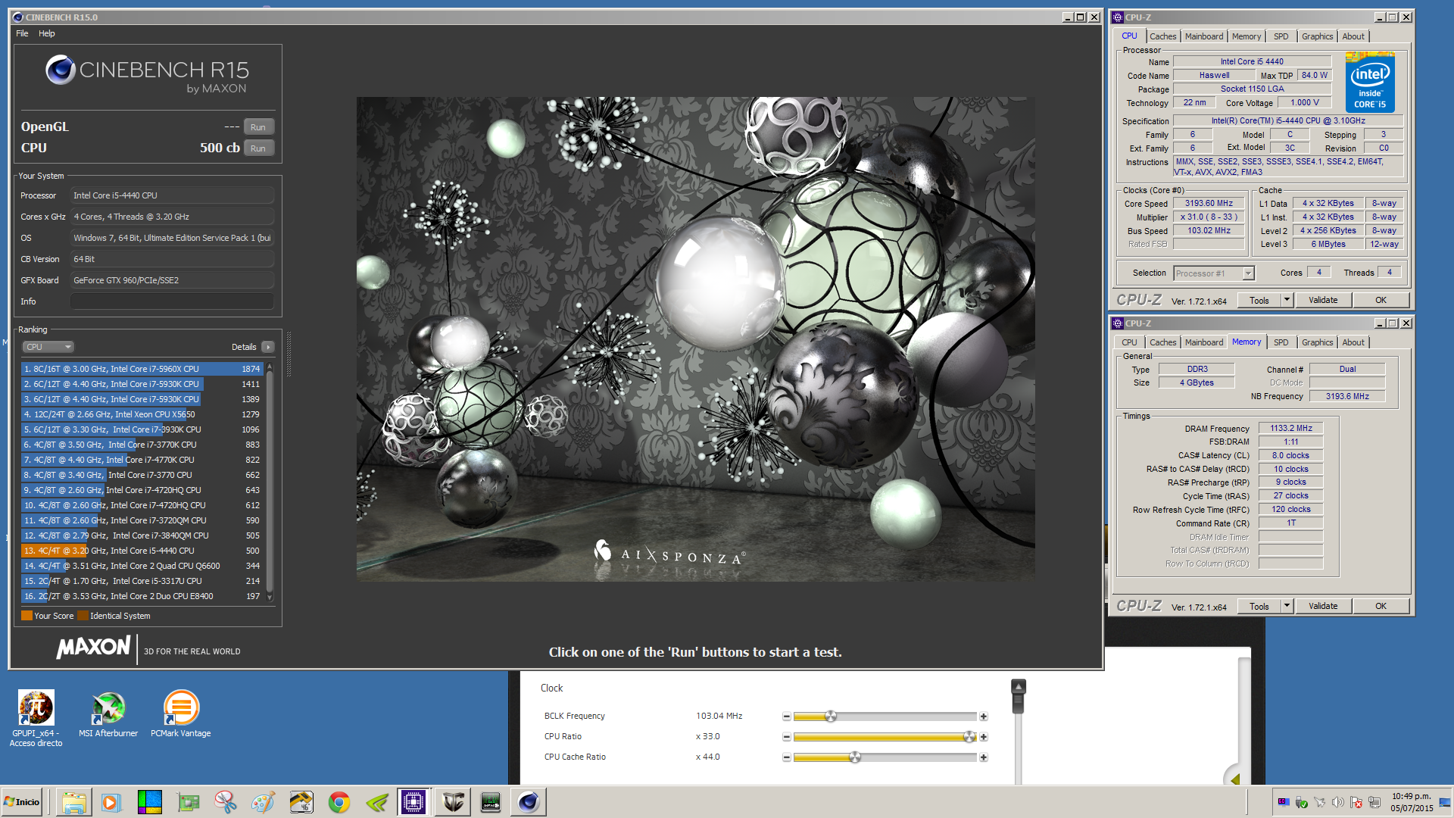
Task: Increase CPU Ratio with plus button
Action: (984, 737)
